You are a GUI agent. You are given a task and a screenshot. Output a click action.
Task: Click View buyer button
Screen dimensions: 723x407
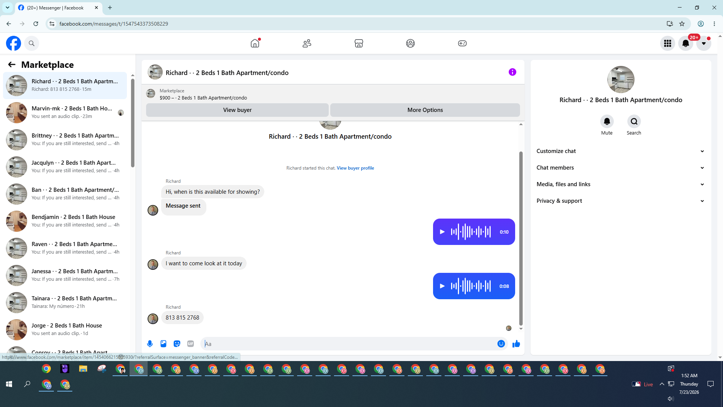[237, 110]
